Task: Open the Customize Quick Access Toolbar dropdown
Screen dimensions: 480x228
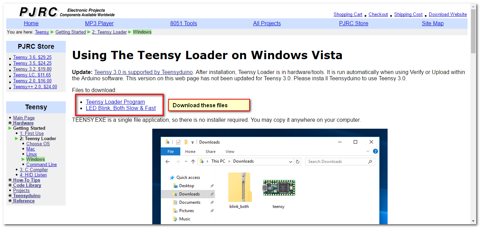Action: click(193, 142)
